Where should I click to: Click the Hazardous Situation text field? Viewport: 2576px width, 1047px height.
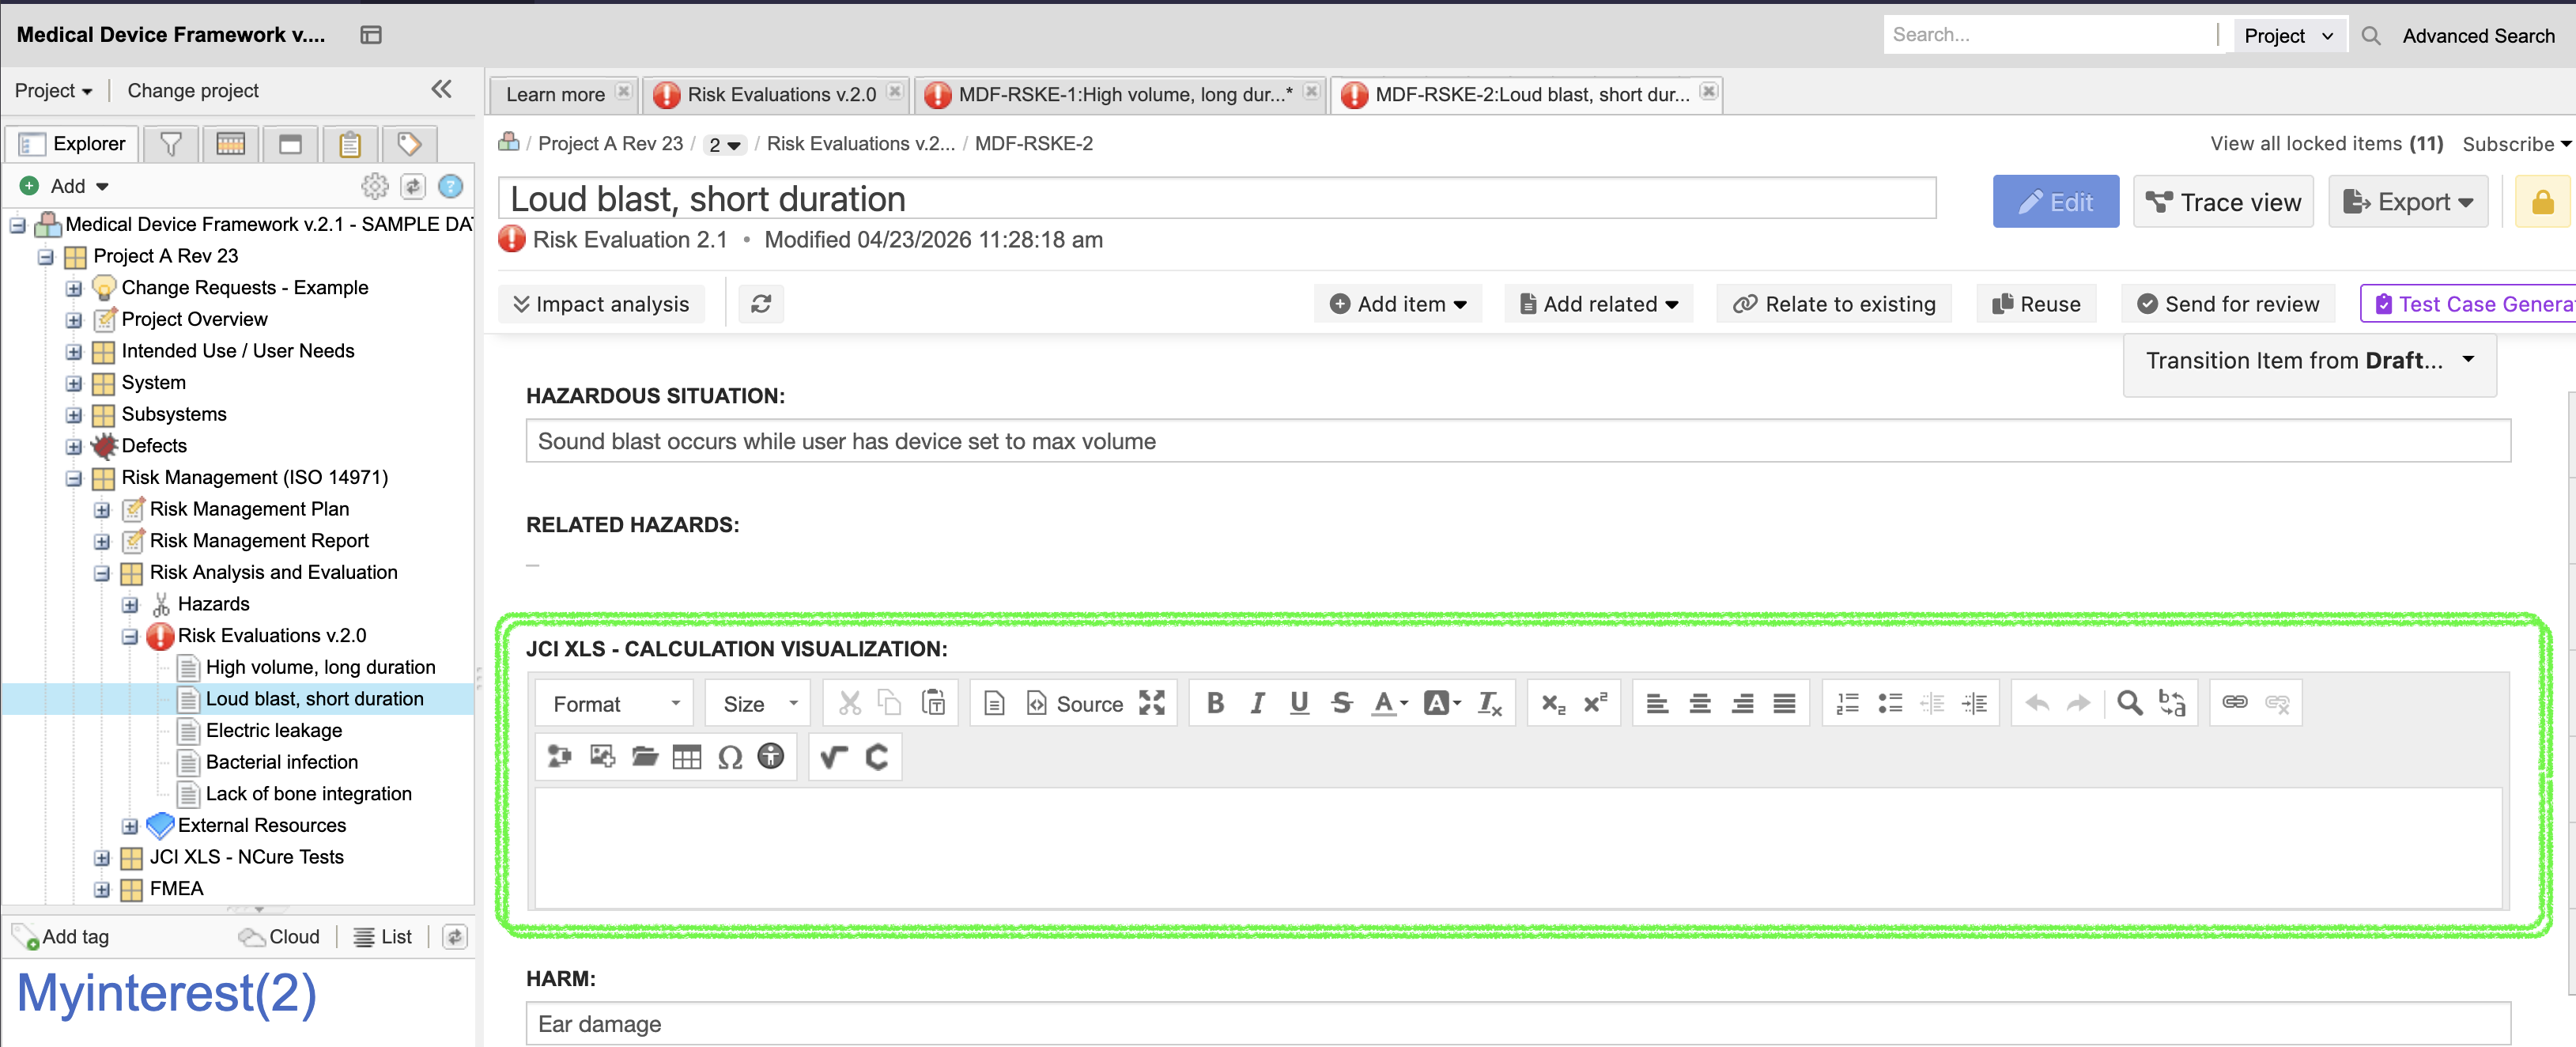click(x=1517, y=441)
